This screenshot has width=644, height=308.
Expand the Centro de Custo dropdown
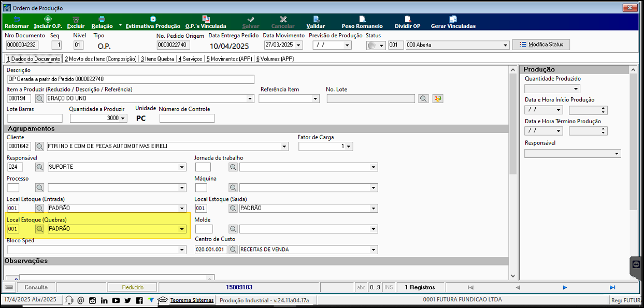pyautogui.click(x=374, y=250)
